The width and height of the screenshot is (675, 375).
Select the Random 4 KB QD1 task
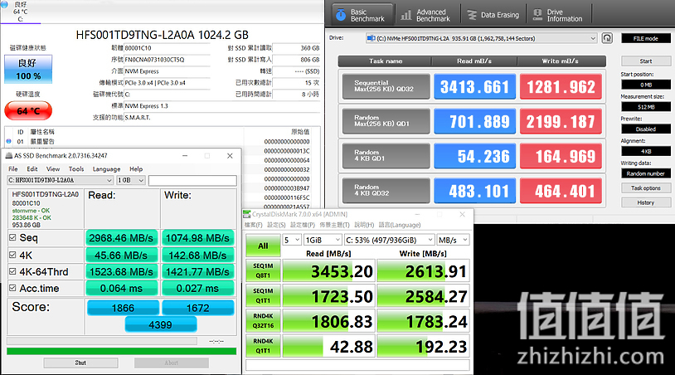[x=386, y=156]
